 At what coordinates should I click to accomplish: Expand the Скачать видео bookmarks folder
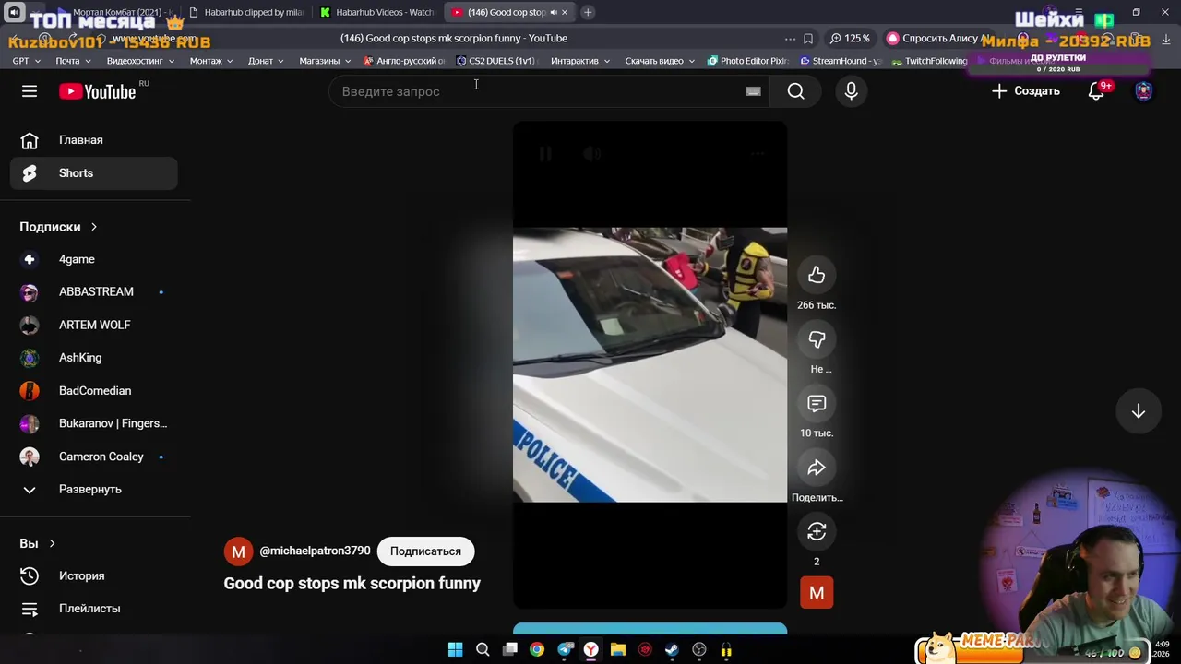[660, 61]
